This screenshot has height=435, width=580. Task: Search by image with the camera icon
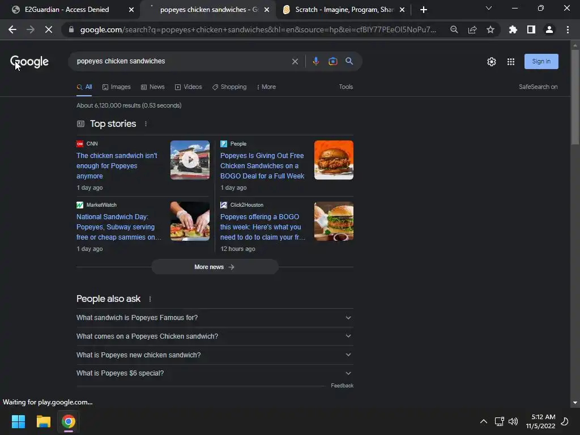coord(333,61)
